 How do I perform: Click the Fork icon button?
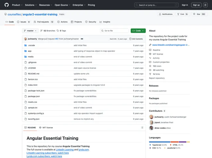[178, 14]
